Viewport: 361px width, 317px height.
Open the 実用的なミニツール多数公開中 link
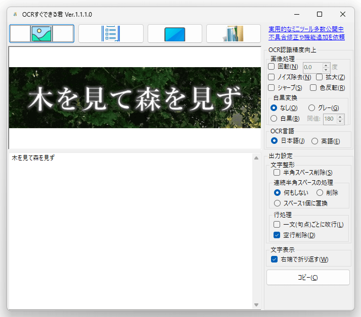click(306, 29)
